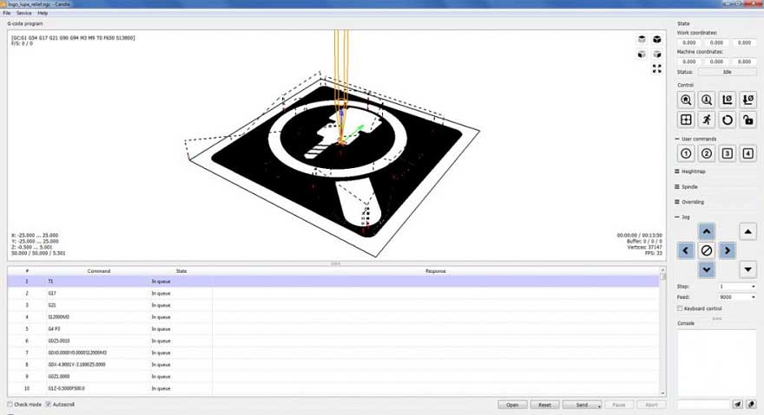Enable the Check mode checkbox
The image size is (764, 415).
(x=10, y=405)
